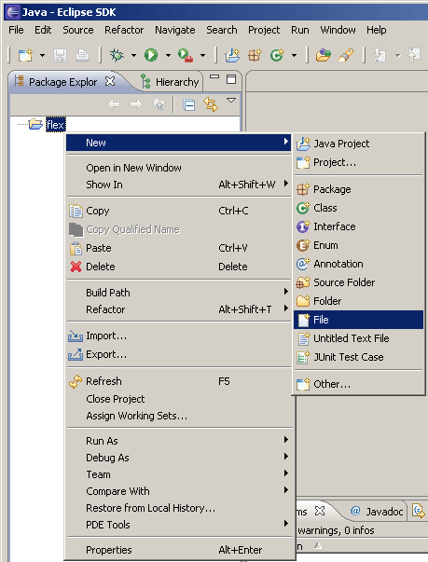Select JUnit Test Case in New submenu
428x562 pixels.
358,357
